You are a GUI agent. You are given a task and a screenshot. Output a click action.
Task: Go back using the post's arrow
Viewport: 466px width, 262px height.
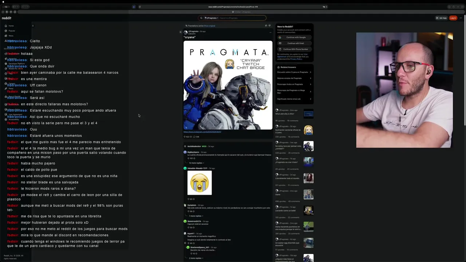pos(181,32)
